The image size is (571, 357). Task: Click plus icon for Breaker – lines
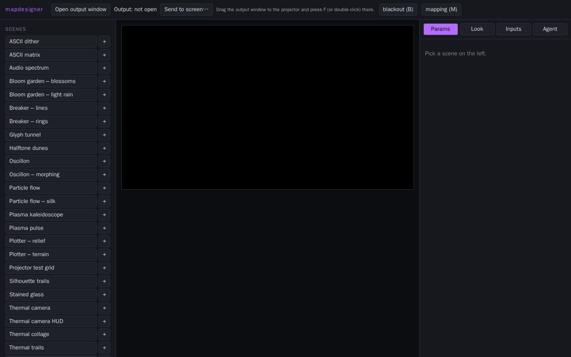click(104, 108)
